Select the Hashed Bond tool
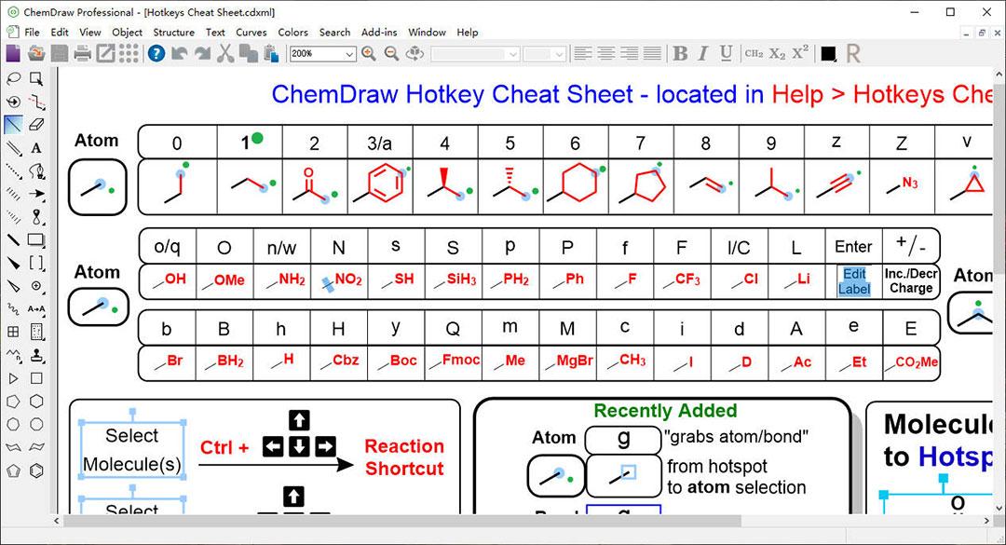 tap(13, 194)
